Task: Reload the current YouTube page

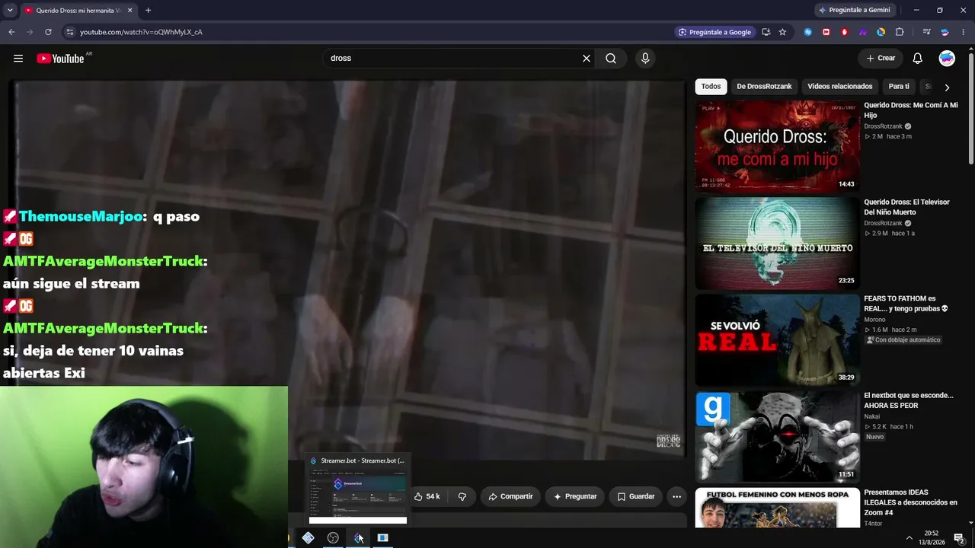Action: click(x=48, y=32)
